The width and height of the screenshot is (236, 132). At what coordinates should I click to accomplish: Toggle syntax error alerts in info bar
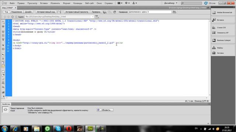(x=3, y=66)
